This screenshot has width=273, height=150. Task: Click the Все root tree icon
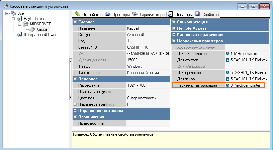coord(13,13)
